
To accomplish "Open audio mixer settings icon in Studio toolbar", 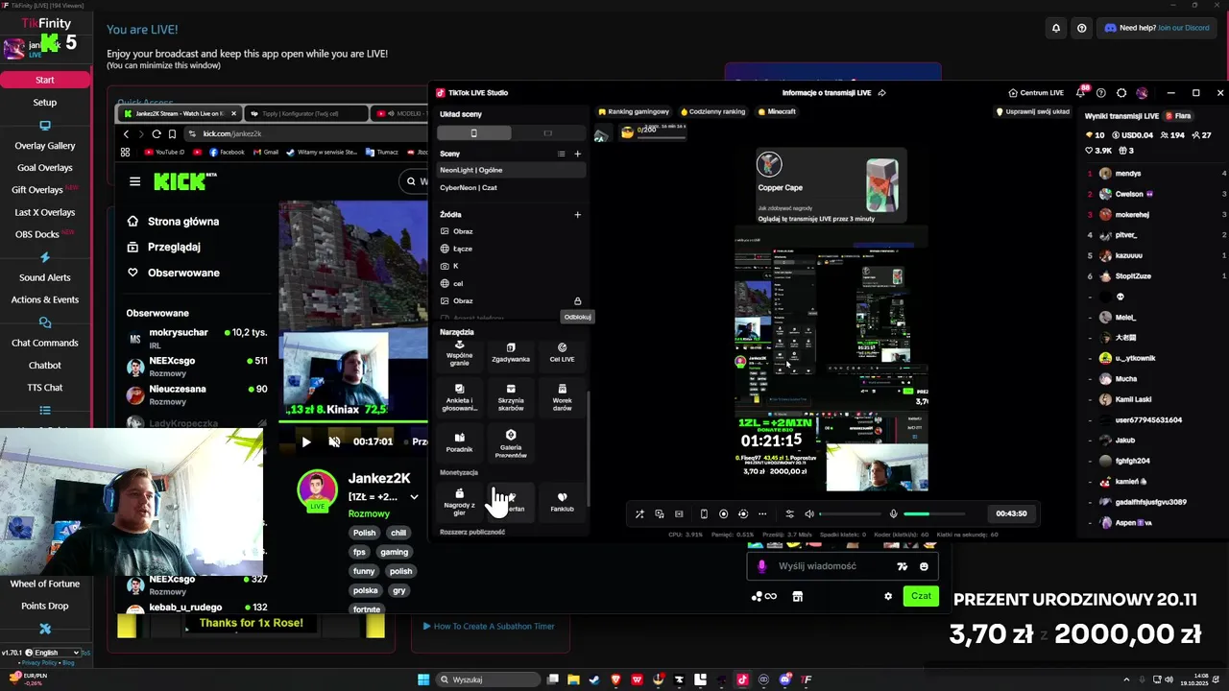I will 789,513.
